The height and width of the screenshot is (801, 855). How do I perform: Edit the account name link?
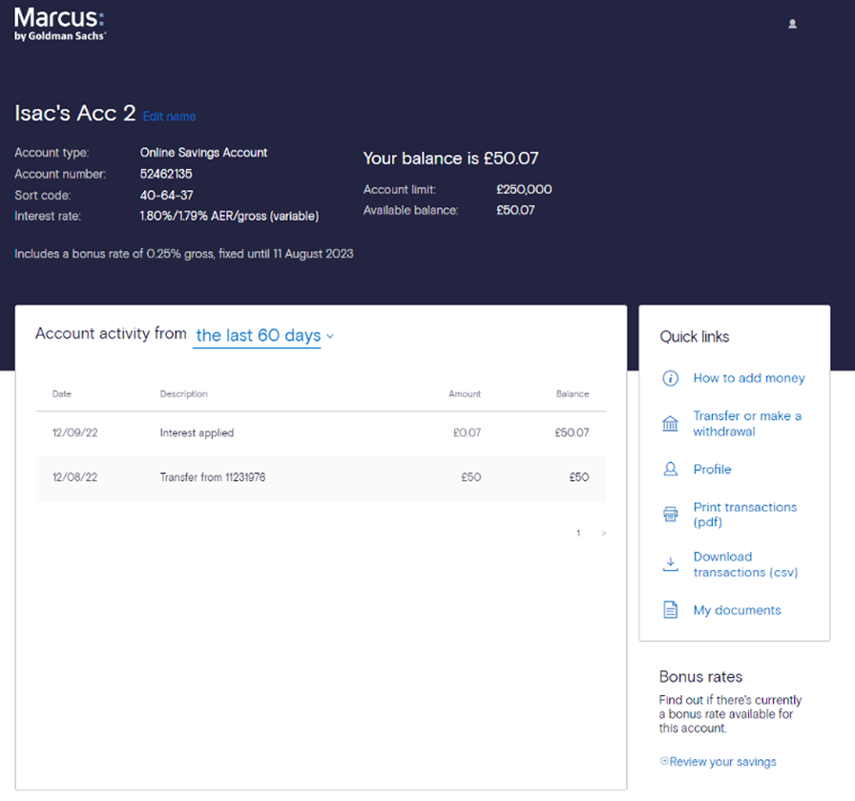[x=169, y=116]
